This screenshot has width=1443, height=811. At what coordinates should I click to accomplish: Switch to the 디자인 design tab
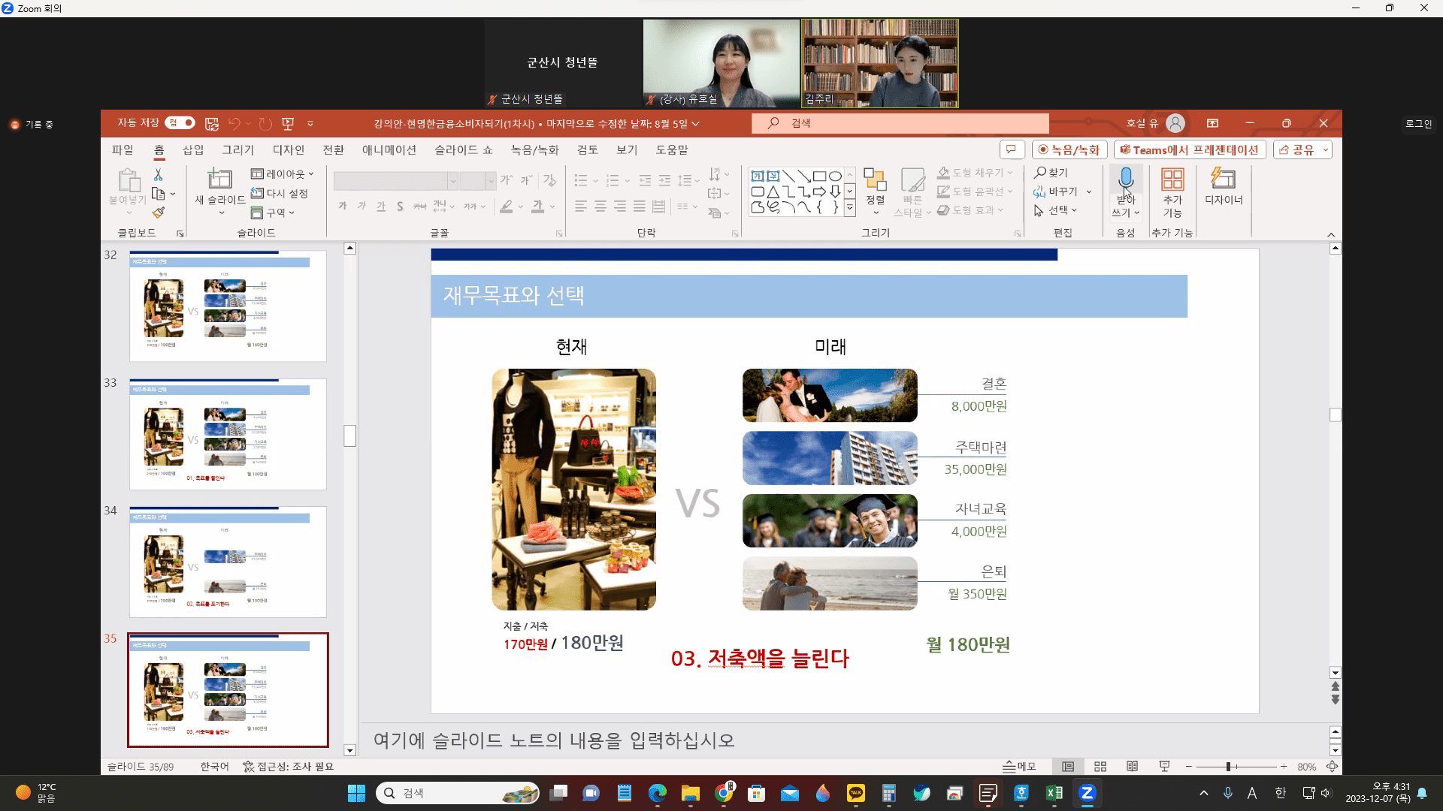coord(289,150)
